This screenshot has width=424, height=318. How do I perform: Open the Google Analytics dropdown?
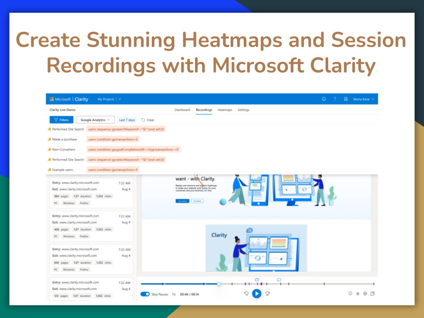[x=95, y=120]
